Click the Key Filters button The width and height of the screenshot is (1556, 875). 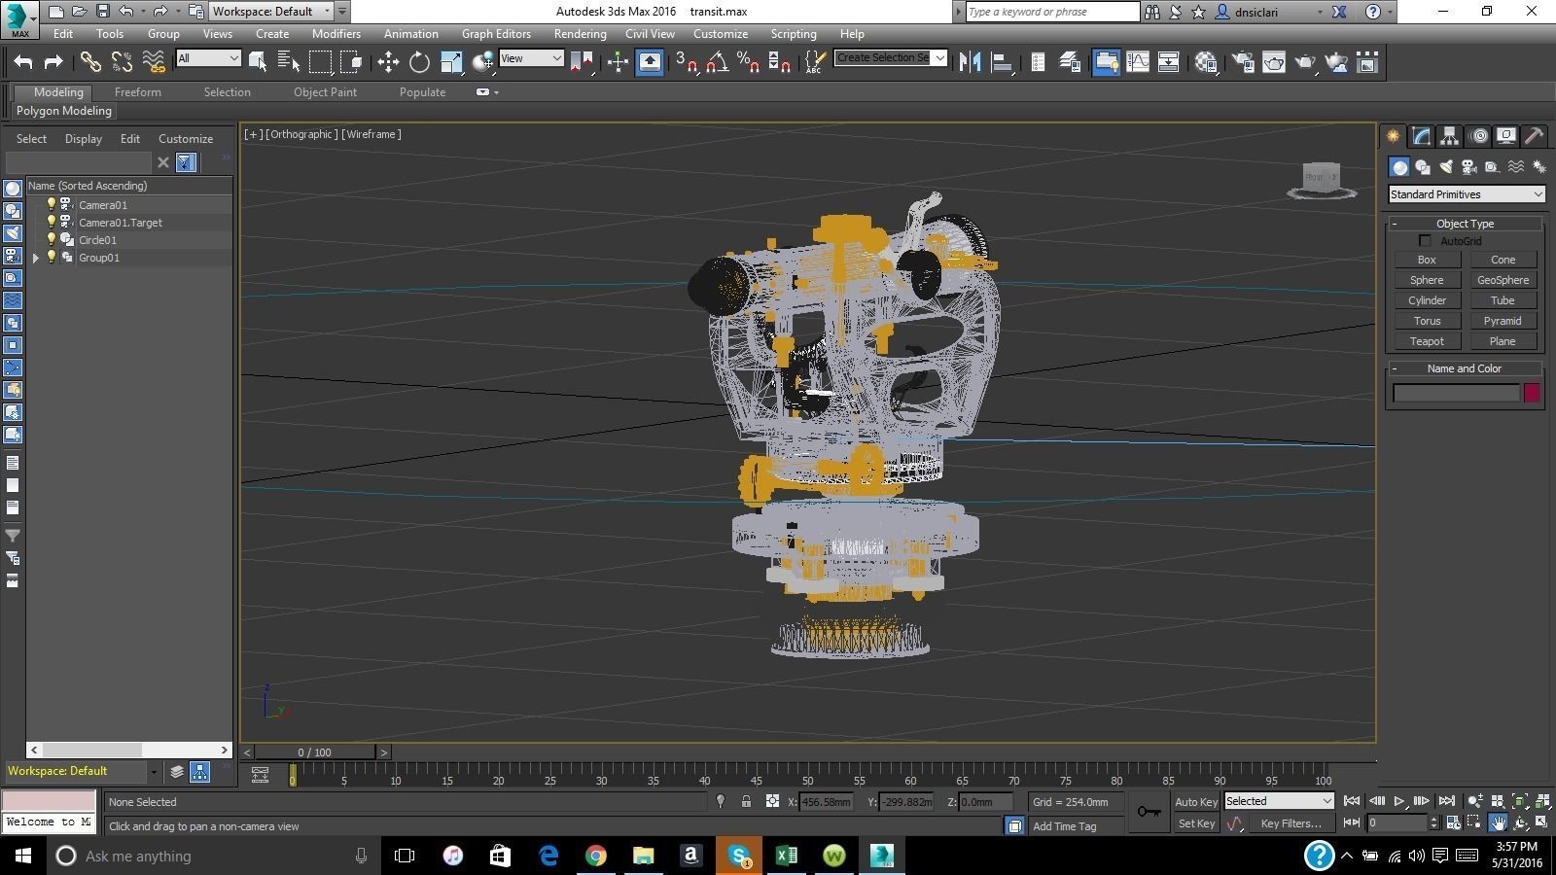[1291, 823]
